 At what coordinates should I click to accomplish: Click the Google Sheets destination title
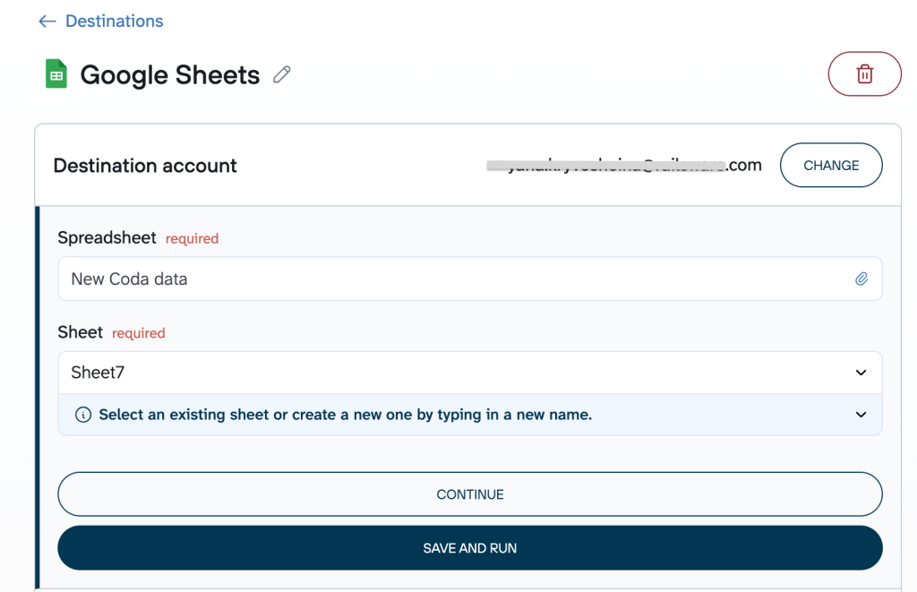click(170, 75)
